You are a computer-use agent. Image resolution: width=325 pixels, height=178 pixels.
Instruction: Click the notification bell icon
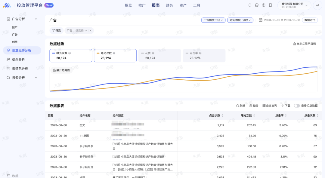coord(250,5)
